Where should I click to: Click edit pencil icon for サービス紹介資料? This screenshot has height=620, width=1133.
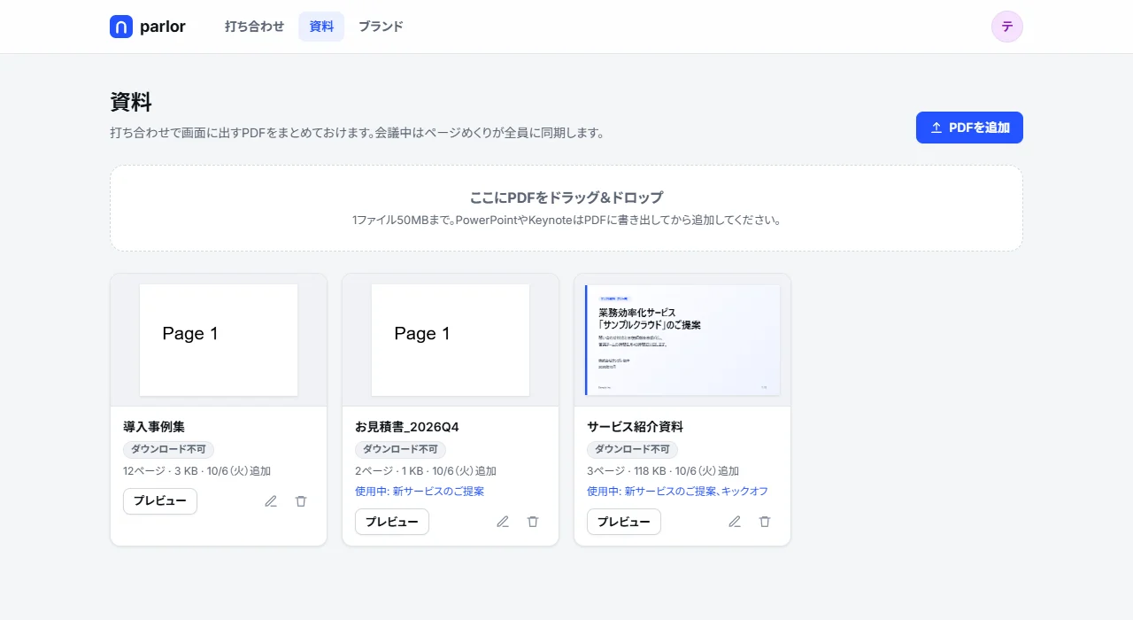[x=735, y=522]
